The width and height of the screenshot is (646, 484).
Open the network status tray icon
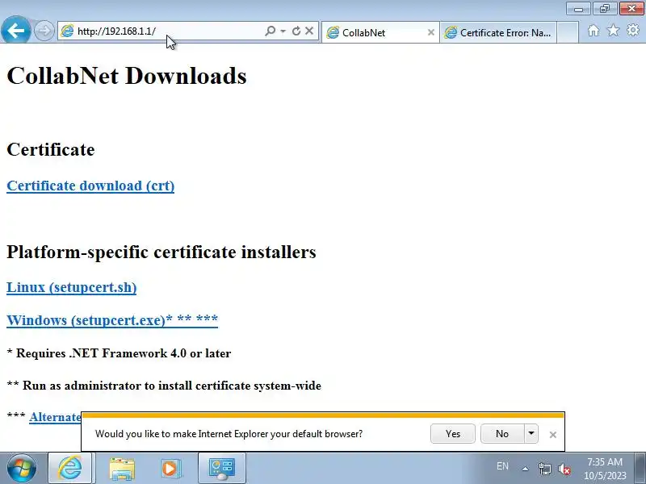[x=544, y=469]
